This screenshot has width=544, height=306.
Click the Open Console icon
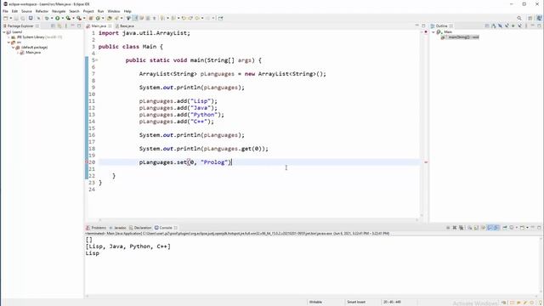coord(522,228)
